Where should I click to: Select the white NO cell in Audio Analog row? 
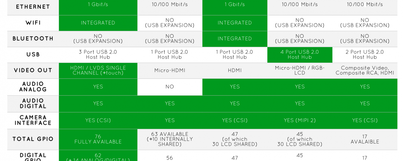170,87
